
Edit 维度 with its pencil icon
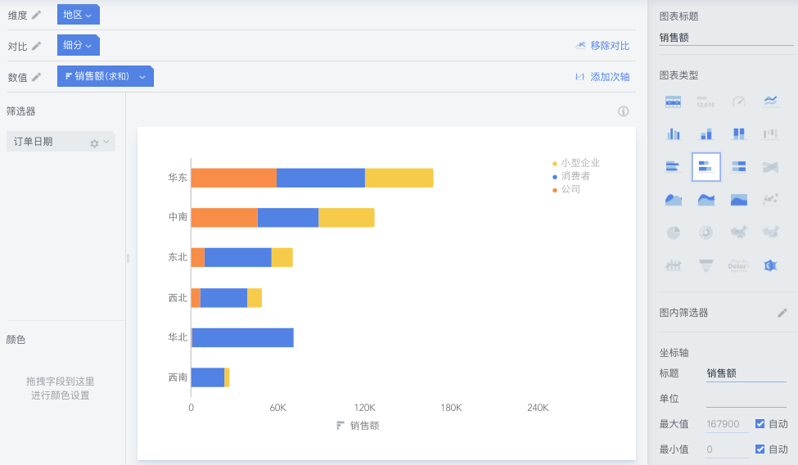tap(36, 15)
